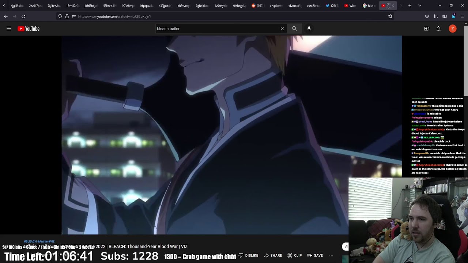Close the active YouTube tab
This screenshot has width=468, height=263.
[x=393, y=6]
